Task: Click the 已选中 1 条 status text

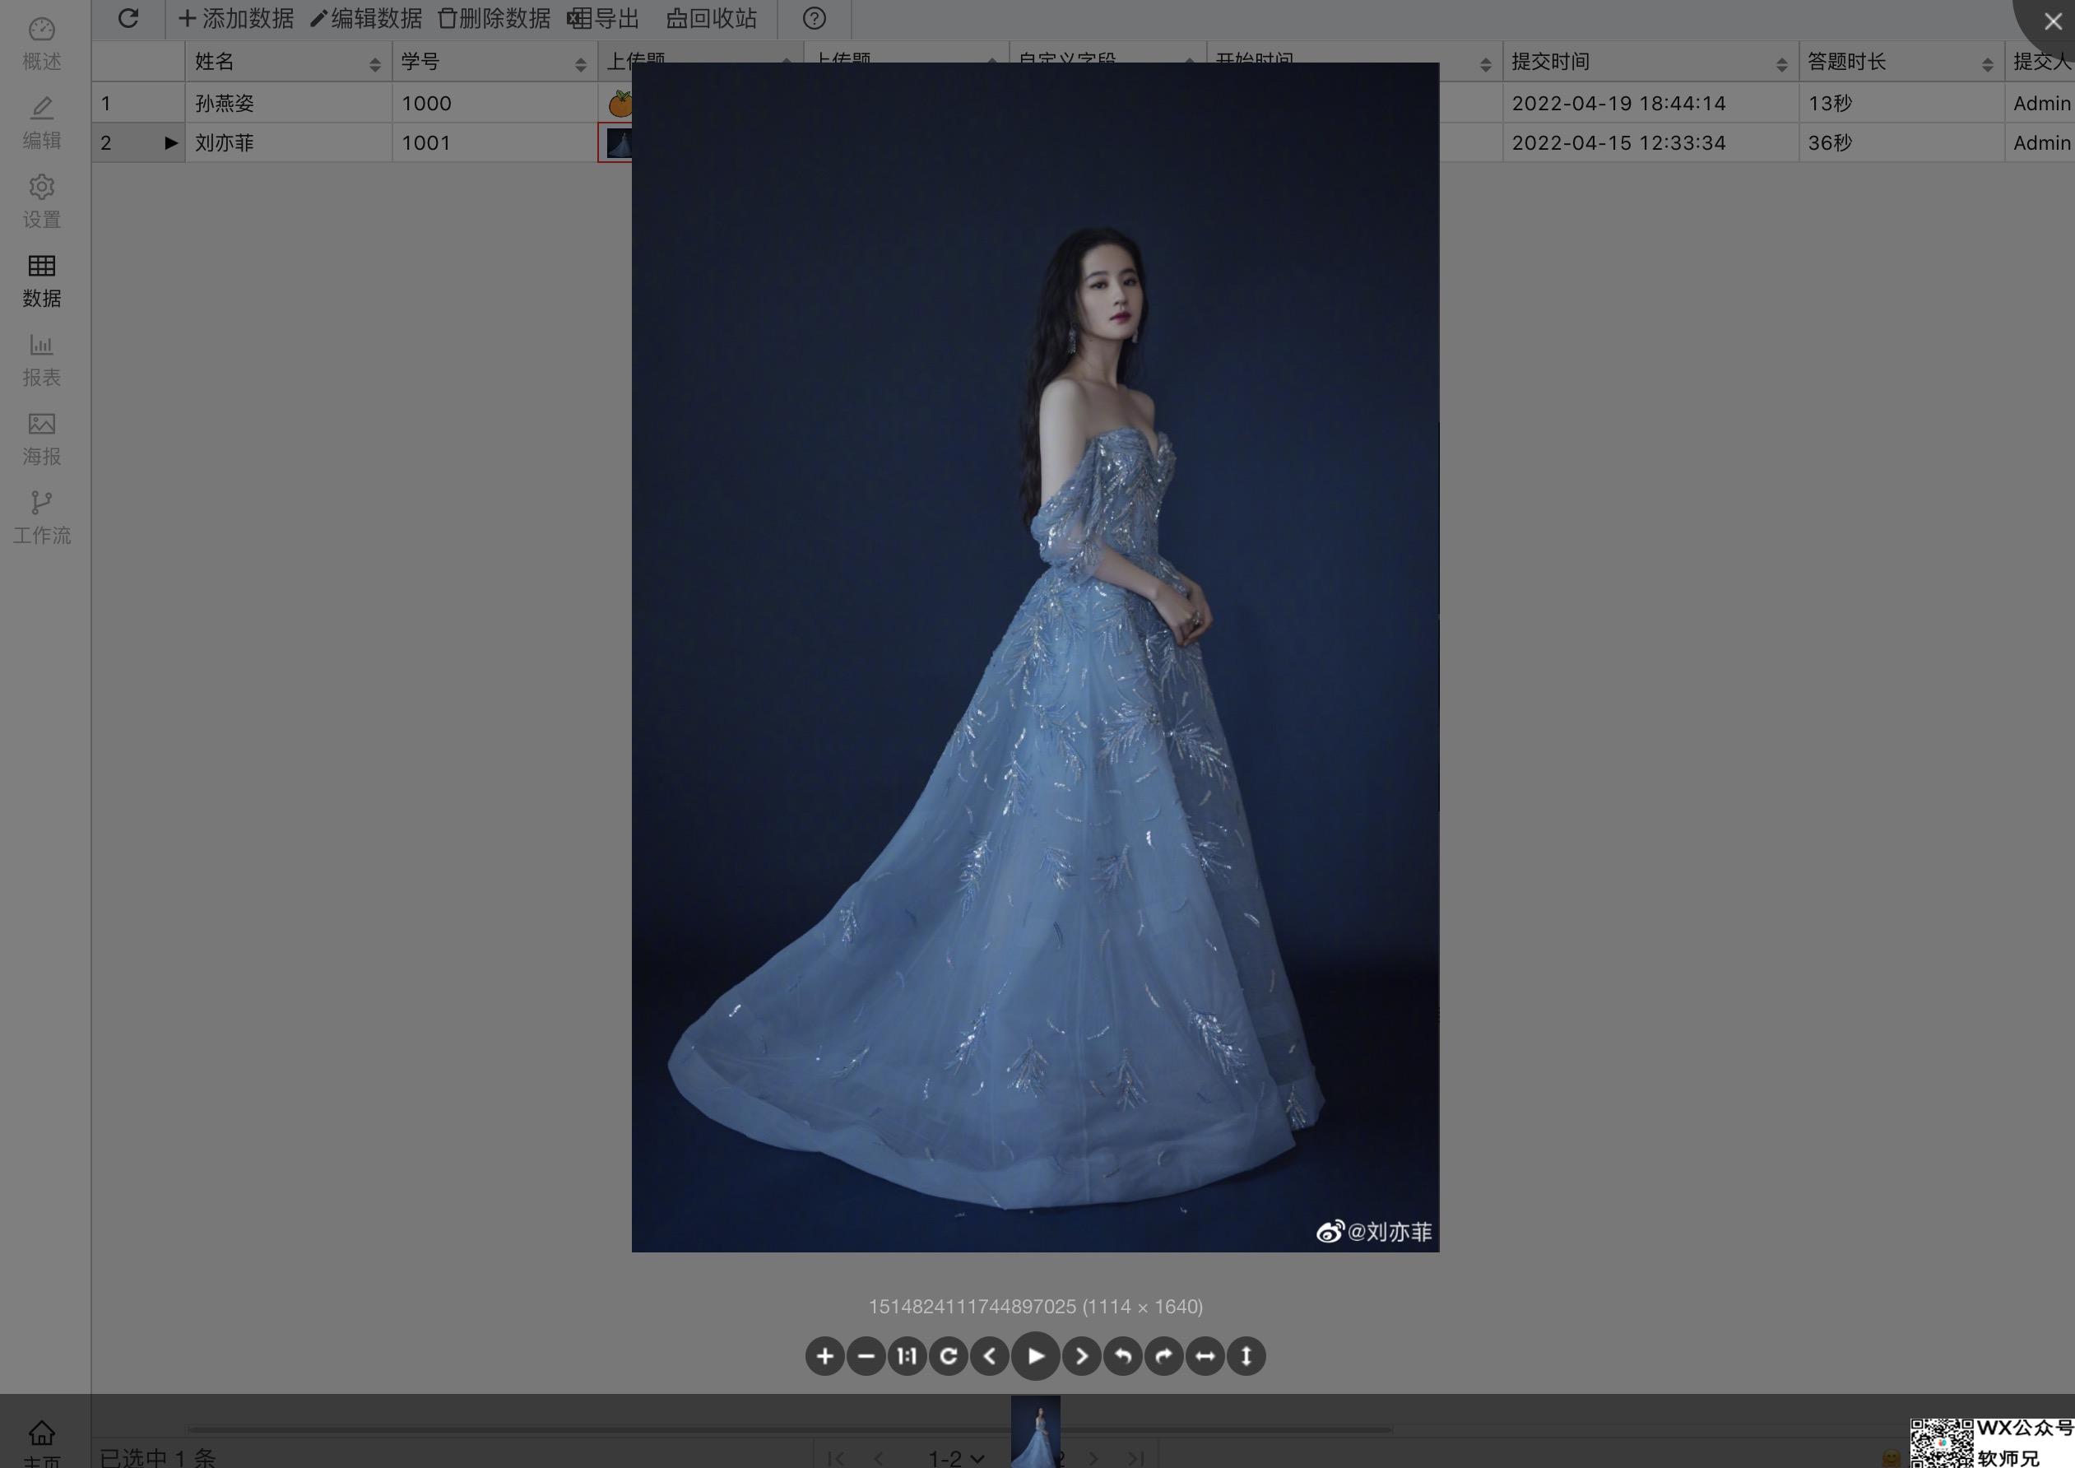Action: coord(157,1456)
